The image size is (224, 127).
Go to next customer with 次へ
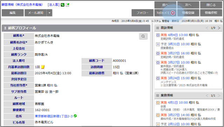tap(188, 5)
